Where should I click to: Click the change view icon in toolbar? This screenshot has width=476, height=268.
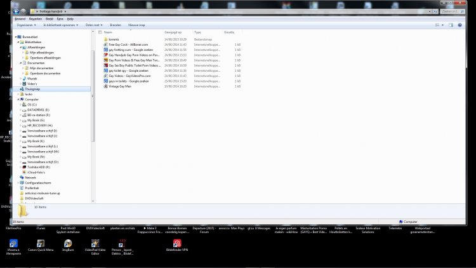[x=437, y=25]
